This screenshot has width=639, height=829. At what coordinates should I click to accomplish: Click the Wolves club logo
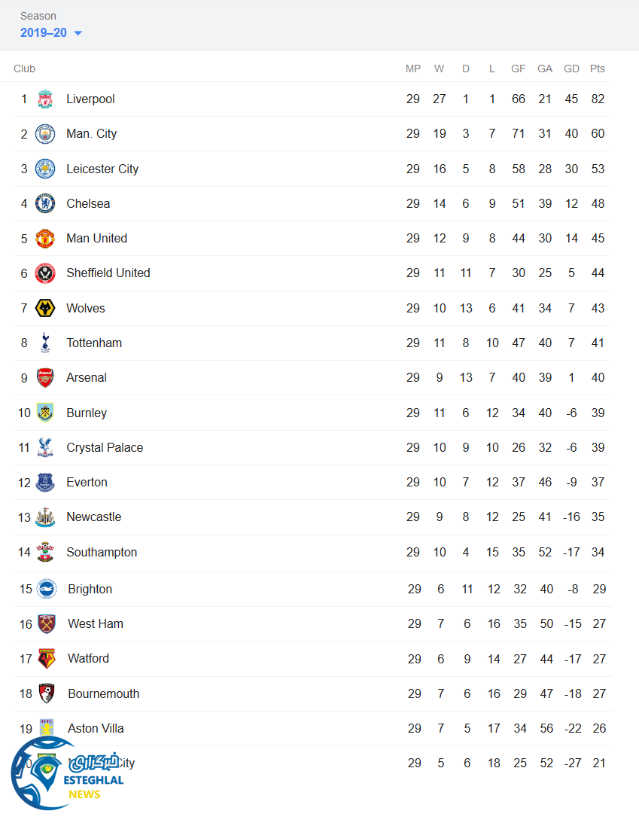click(45, 308)
